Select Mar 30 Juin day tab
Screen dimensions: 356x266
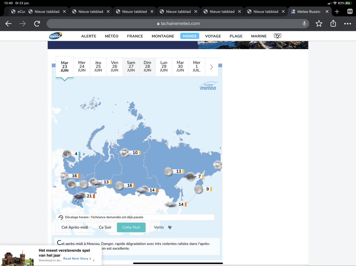(x=180, y=67)
